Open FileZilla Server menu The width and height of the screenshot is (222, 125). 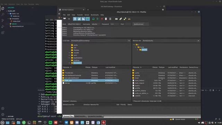[x=87, y=15]
